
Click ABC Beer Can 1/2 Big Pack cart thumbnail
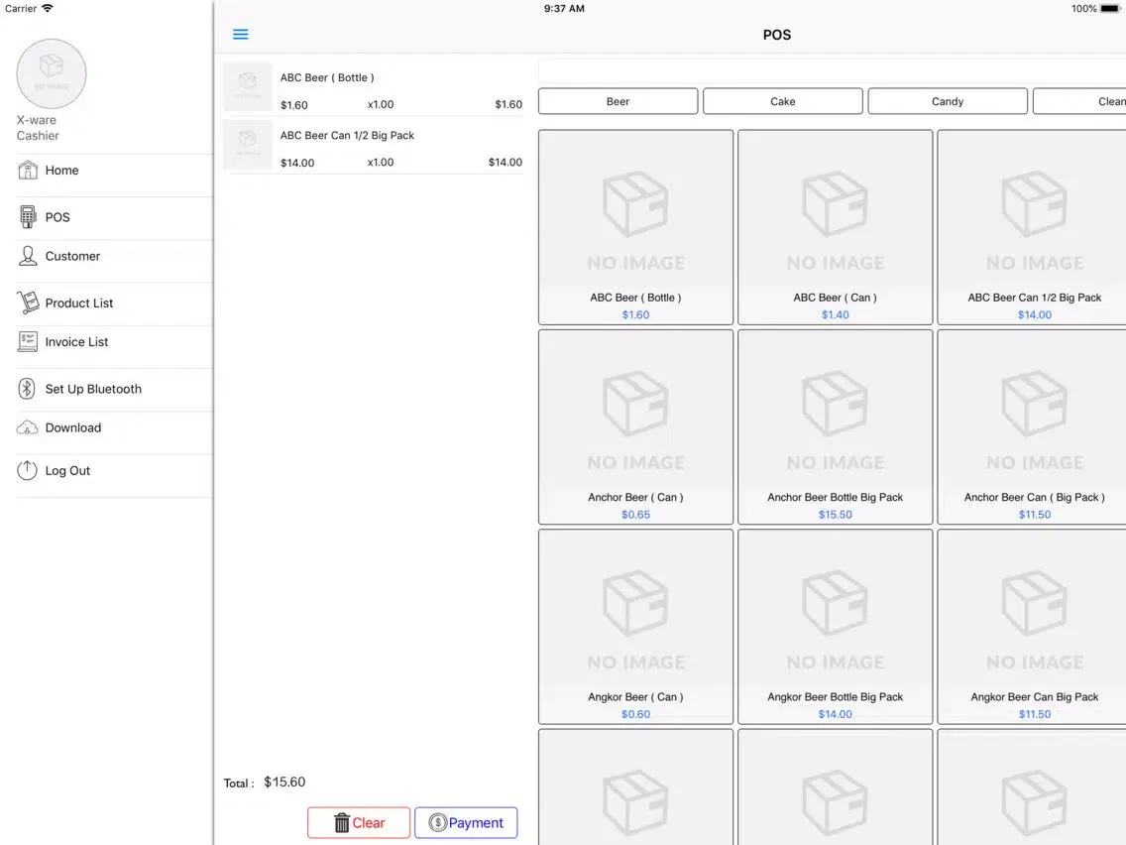coord(248,145)
